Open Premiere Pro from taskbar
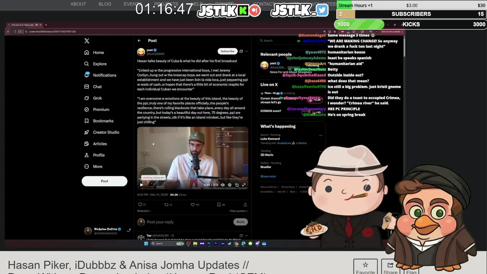The height and width of the screenshot is (274, 487). tap(216, 244)
